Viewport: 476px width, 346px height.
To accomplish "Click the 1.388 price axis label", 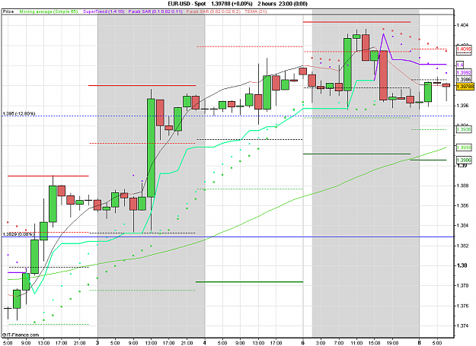I will 462,186.
